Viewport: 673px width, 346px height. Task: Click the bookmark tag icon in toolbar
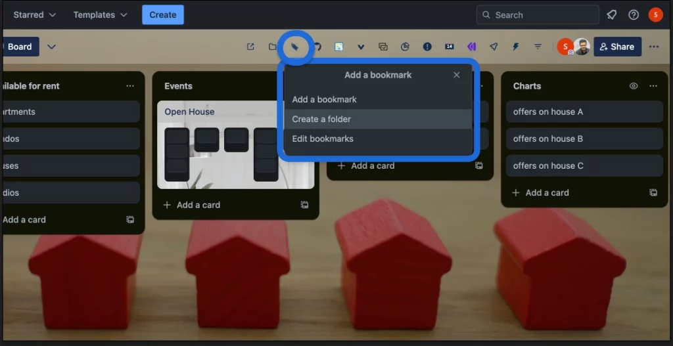click(295, 47)
